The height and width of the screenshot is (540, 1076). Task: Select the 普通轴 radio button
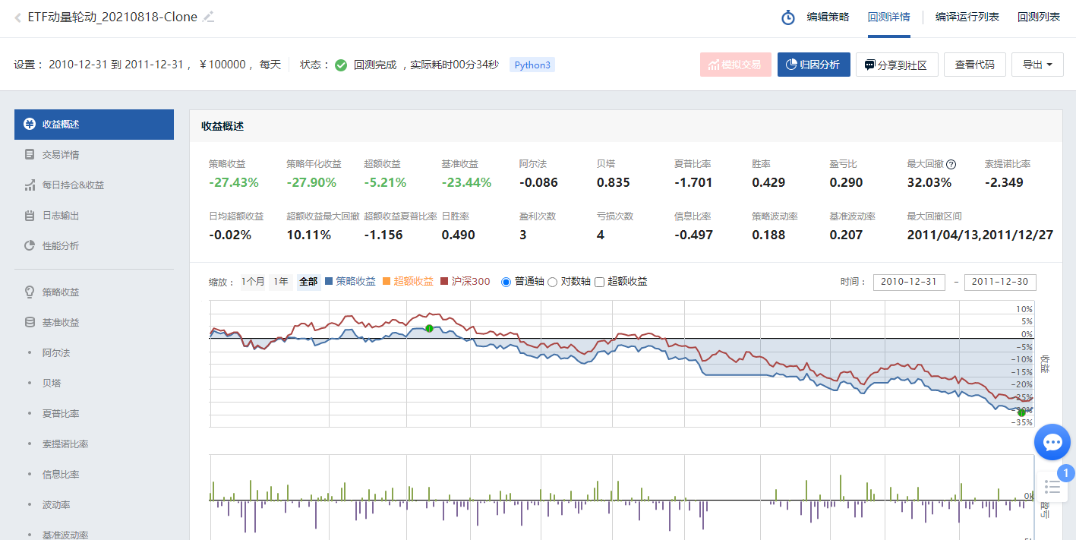click(506, 282)
